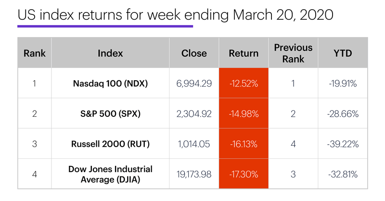The image size is (385, 201).
Task: Click the chart title about US index returns
Action: [x=175, y=14]
